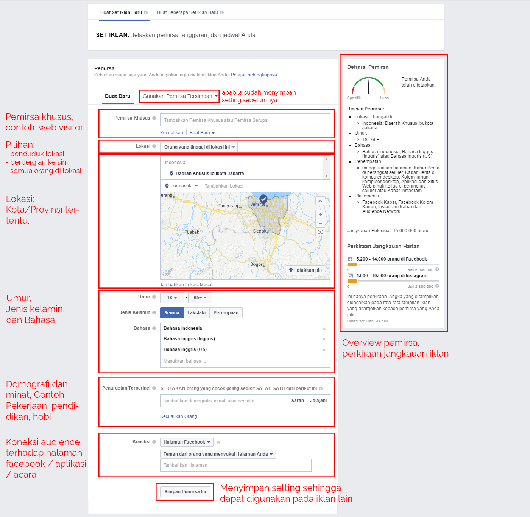Click the audience definition gauge meter
This screenshot has width=530, height=517.
368,85
